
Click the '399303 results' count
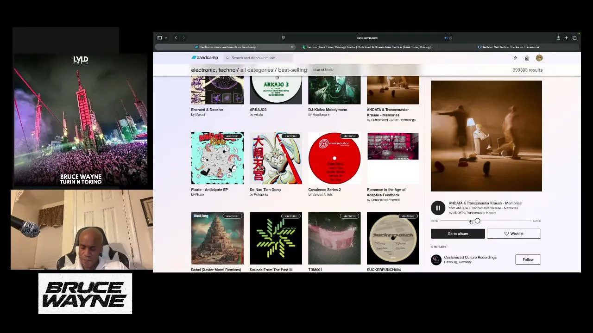point(527,70)
